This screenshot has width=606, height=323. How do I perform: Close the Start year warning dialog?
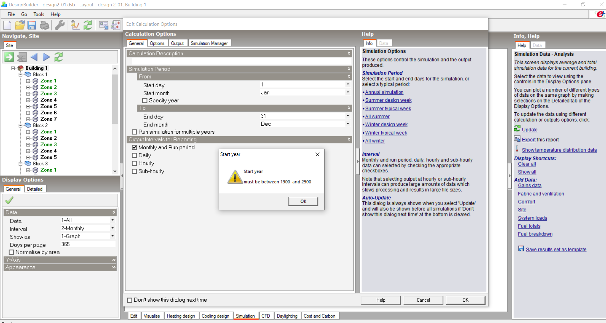[317, 154]
